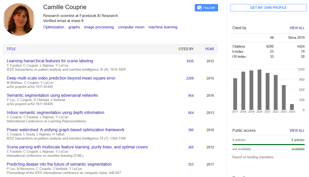Click the envelope icon on Follow button
The image size is (309, 177).
coord(199,8)
